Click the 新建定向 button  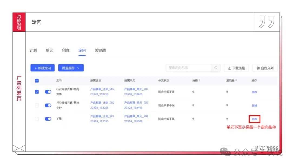coord(42,68)
